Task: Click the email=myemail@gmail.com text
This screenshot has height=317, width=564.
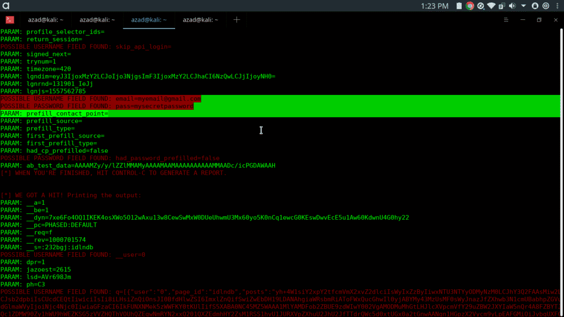Action: click(158, 98)
